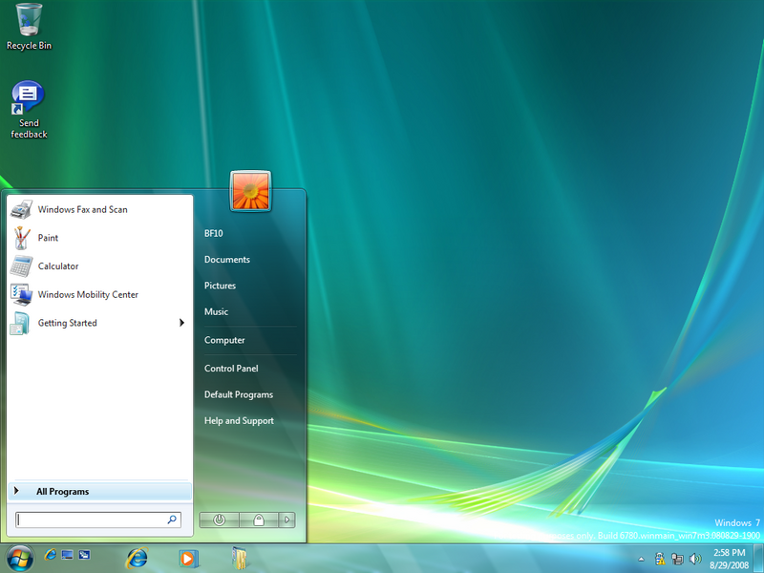The height and width of the screenshot is (573, 764).
Task: Start Calculator from the pinned list
Action: click(x=57, y=266)
